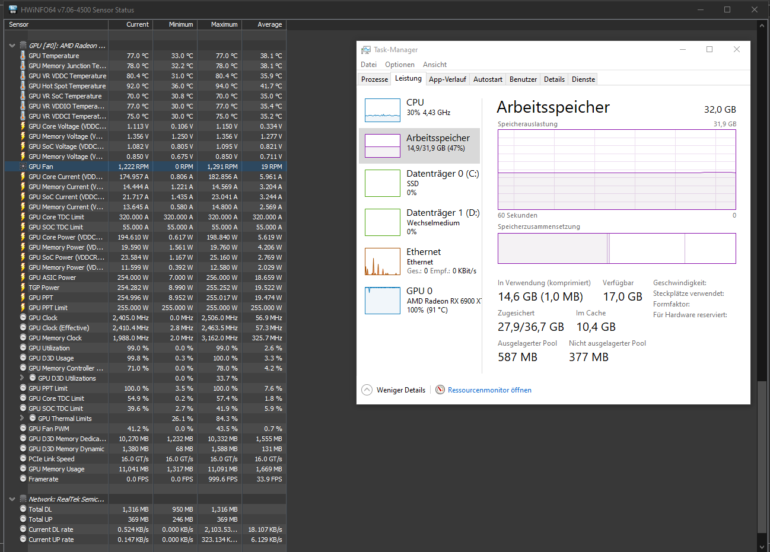Click the circled arrow icon beside Weniger Details
This screenshot has width=770, height=552.
point(367,390)
